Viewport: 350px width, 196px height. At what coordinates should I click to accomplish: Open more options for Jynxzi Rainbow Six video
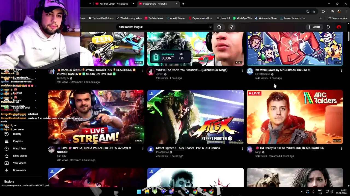[242, 70]
